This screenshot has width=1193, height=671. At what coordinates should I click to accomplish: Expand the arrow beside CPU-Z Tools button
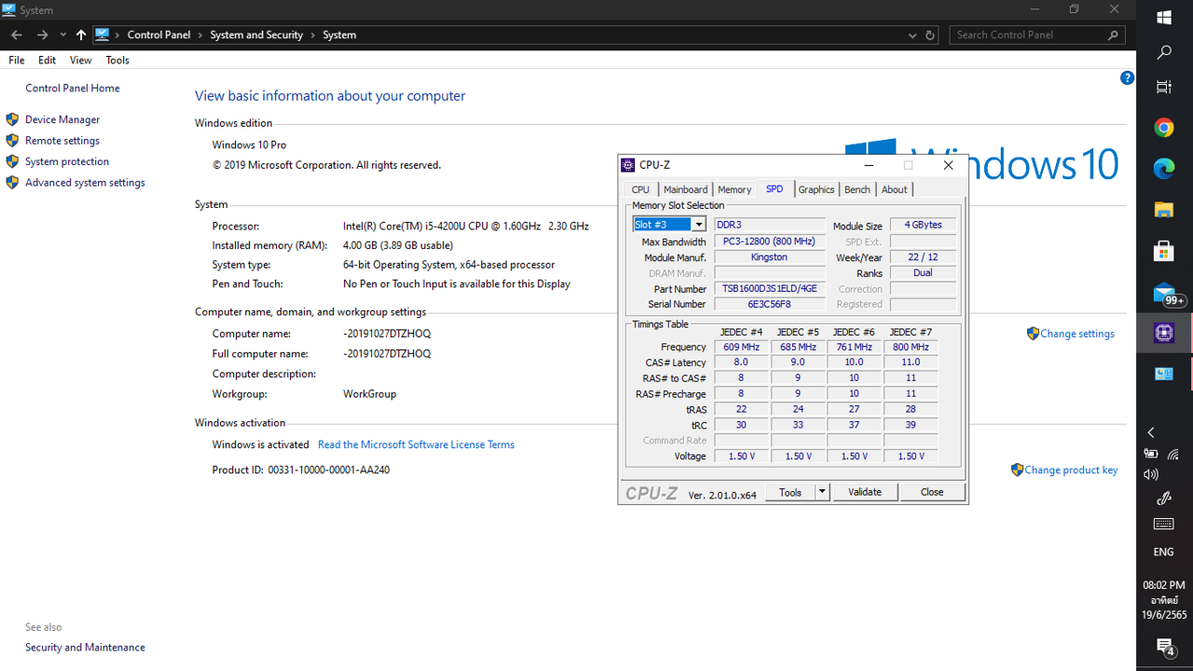(822, 492)
